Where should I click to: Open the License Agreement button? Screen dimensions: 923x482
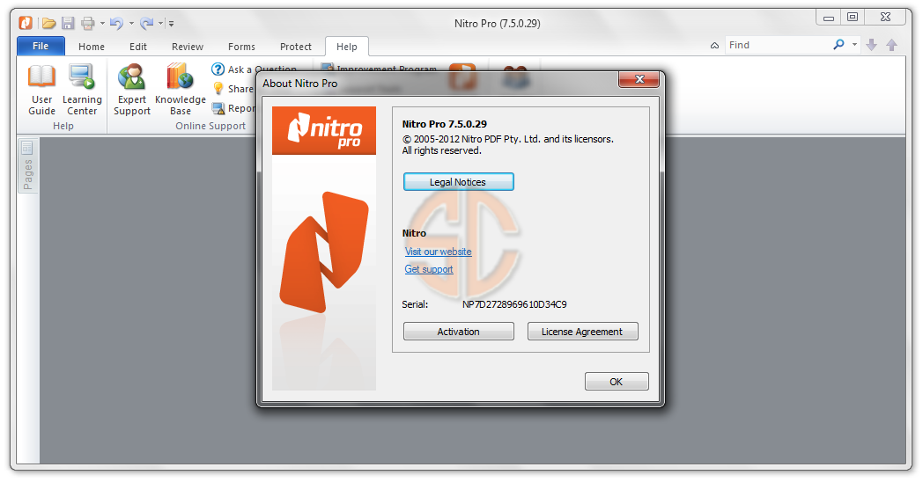pyautogui.click(x=582, y=332)
